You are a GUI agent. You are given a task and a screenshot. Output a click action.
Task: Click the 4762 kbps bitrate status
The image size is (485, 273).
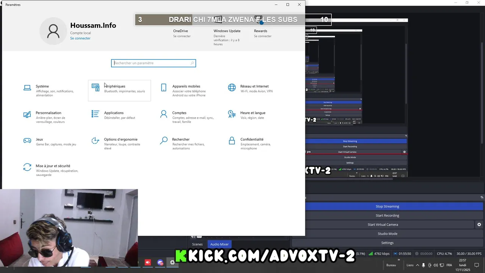click(x=379, y=254)
